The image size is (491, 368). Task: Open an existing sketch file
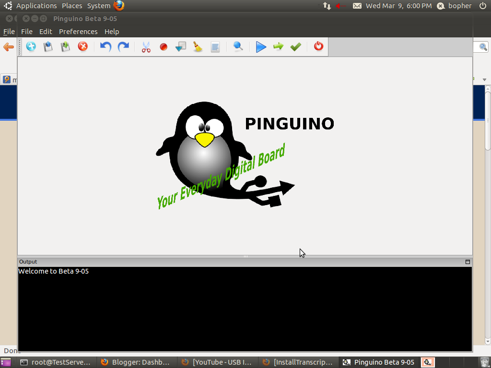47,46
